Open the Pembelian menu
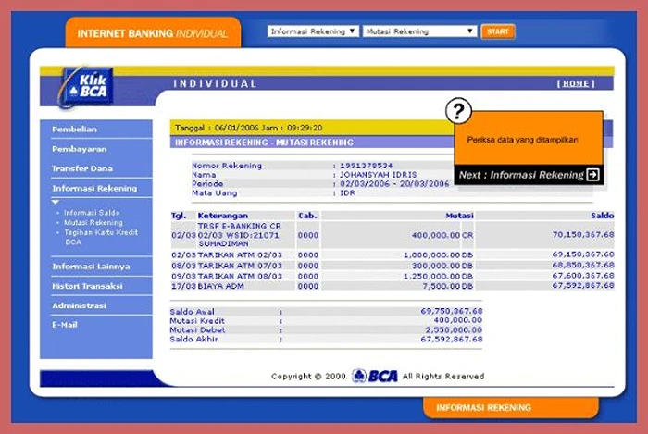Viewport: 648px width, 434px height. pyautogui.click(x=74, y=130)
